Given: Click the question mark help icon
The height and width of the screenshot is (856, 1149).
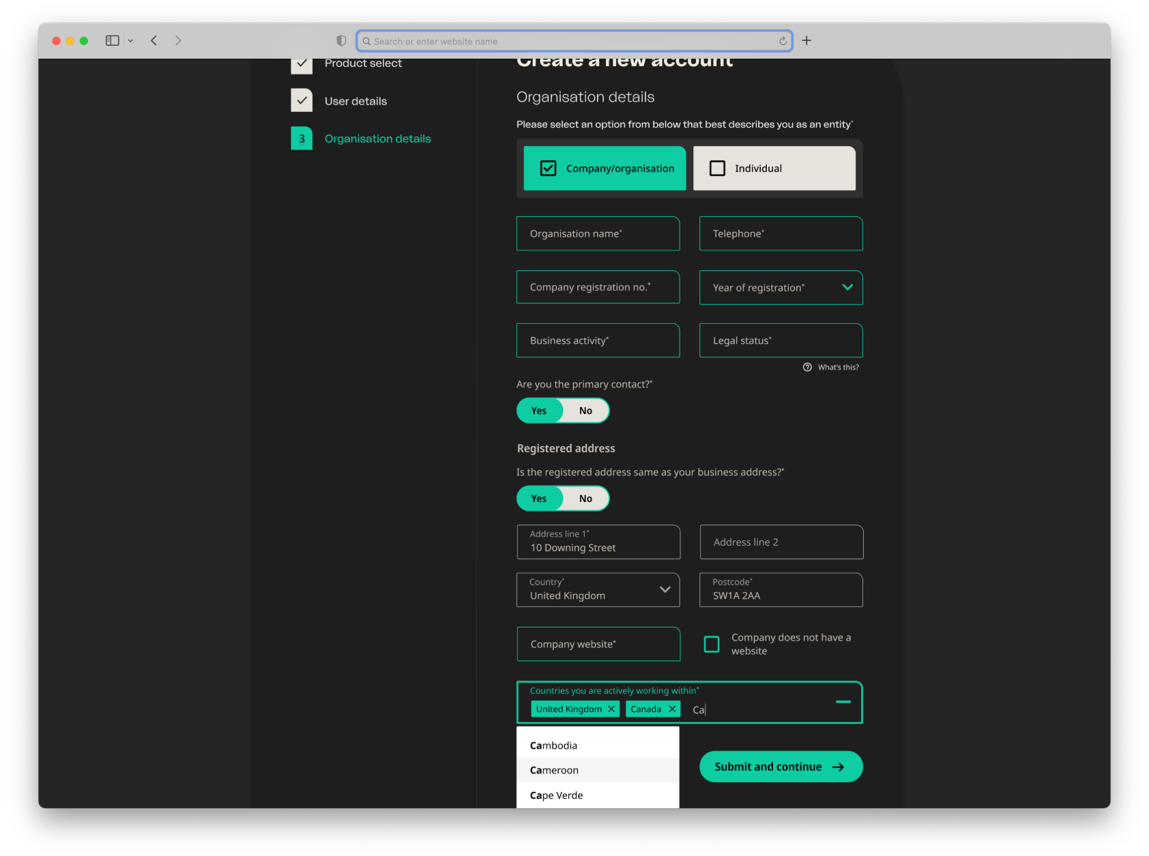Looking at the screenshot, I should pos(806,367).
